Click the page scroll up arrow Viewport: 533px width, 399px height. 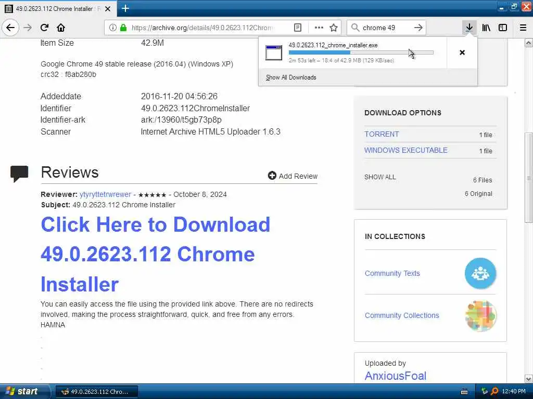528,43
